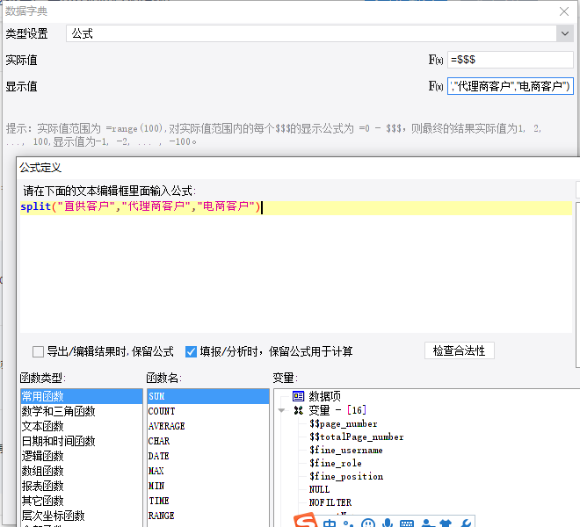Click the Sogou input method logo

coord(306,520)
